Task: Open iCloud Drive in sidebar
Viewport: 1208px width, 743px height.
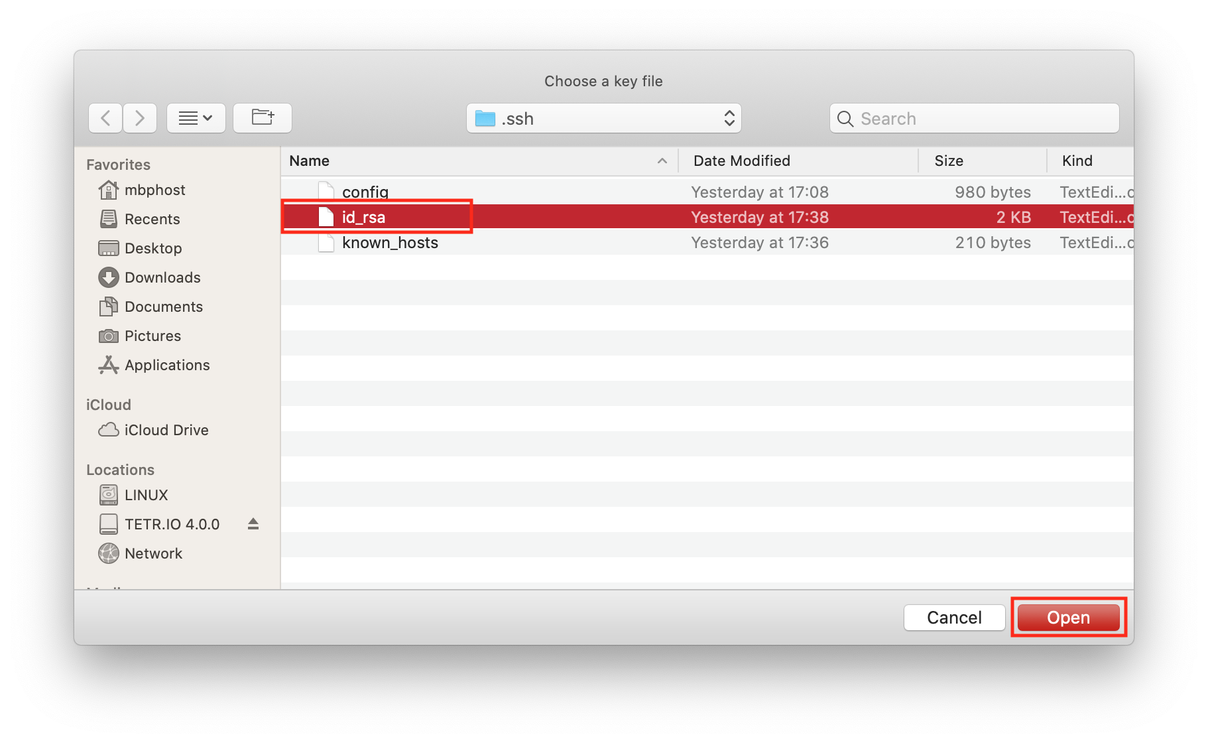Action: coord(166,430)
